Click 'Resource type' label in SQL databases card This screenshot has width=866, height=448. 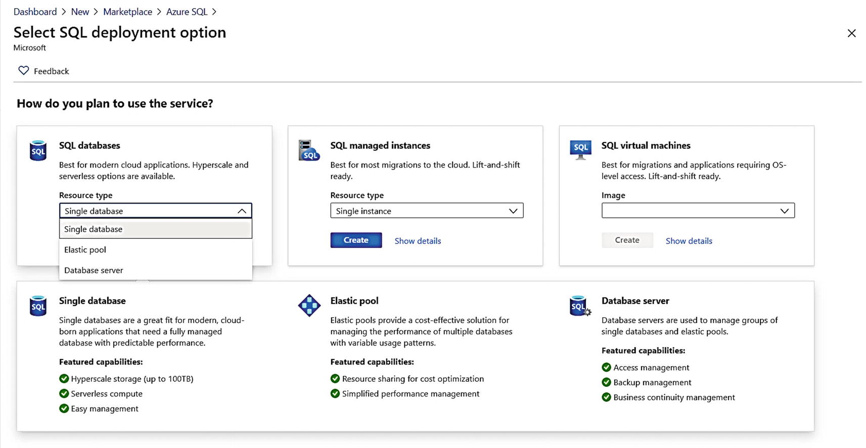pyautogui.click(x=85, y=195)
